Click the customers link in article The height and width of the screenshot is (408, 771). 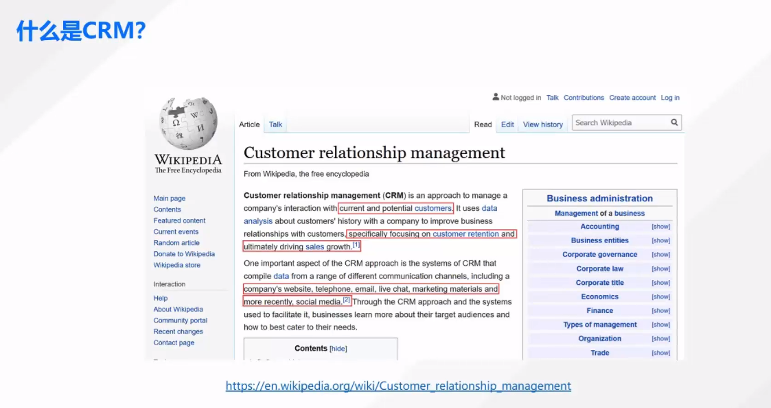433,208
